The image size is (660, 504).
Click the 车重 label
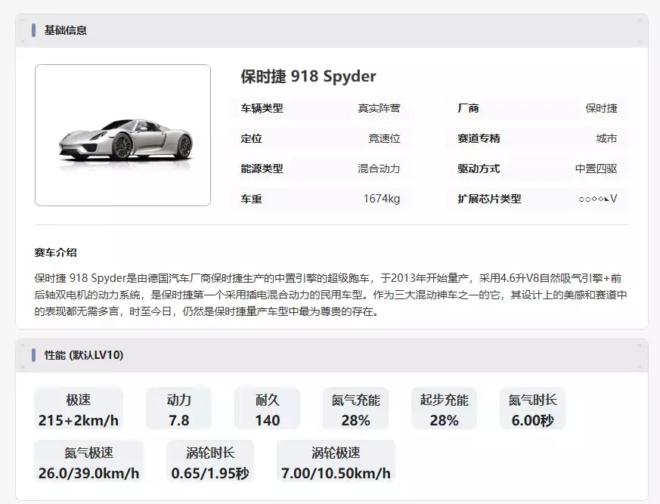coord(251,199)
